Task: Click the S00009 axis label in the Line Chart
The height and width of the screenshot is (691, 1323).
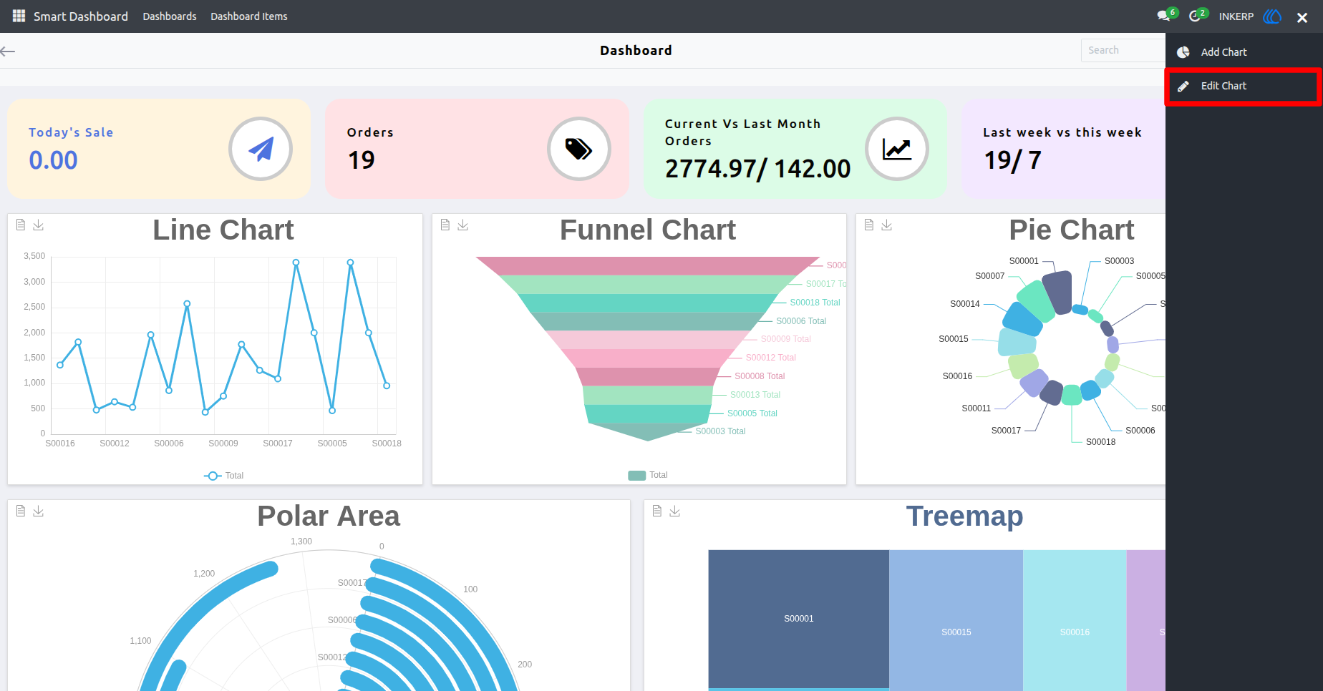Action: 223,443
